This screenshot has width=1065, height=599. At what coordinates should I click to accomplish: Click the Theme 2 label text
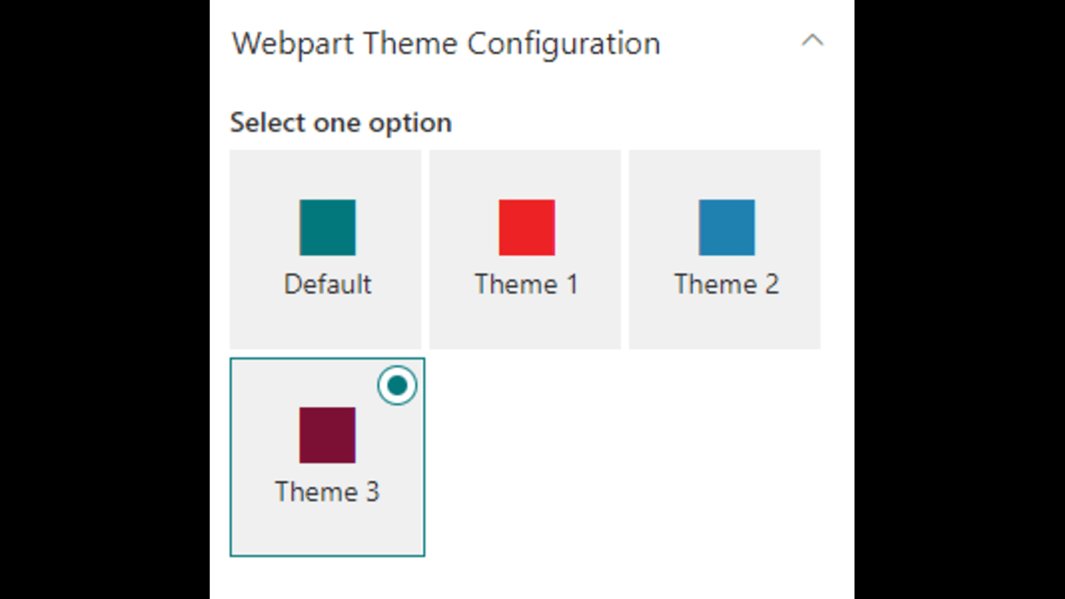[727, 284]
